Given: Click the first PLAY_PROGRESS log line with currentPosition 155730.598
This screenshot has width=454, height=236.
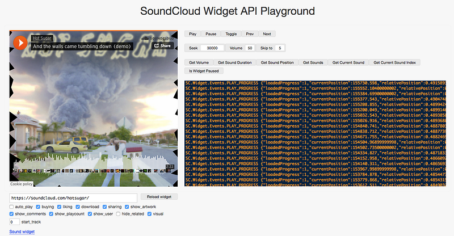Looking at the screenshot, I should pos(315,83).
